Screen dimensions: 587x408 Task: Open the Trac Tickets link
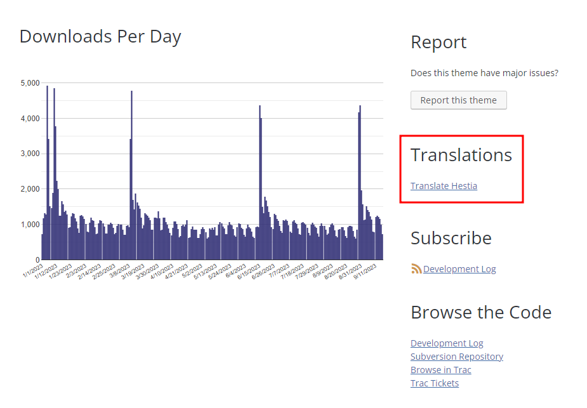(434, 383)
